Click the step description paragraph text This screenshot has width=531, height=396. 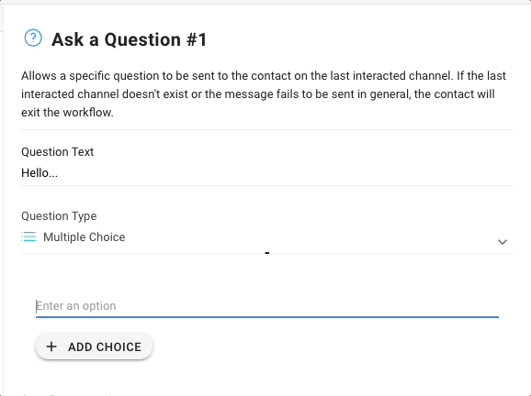coord(264,93)
